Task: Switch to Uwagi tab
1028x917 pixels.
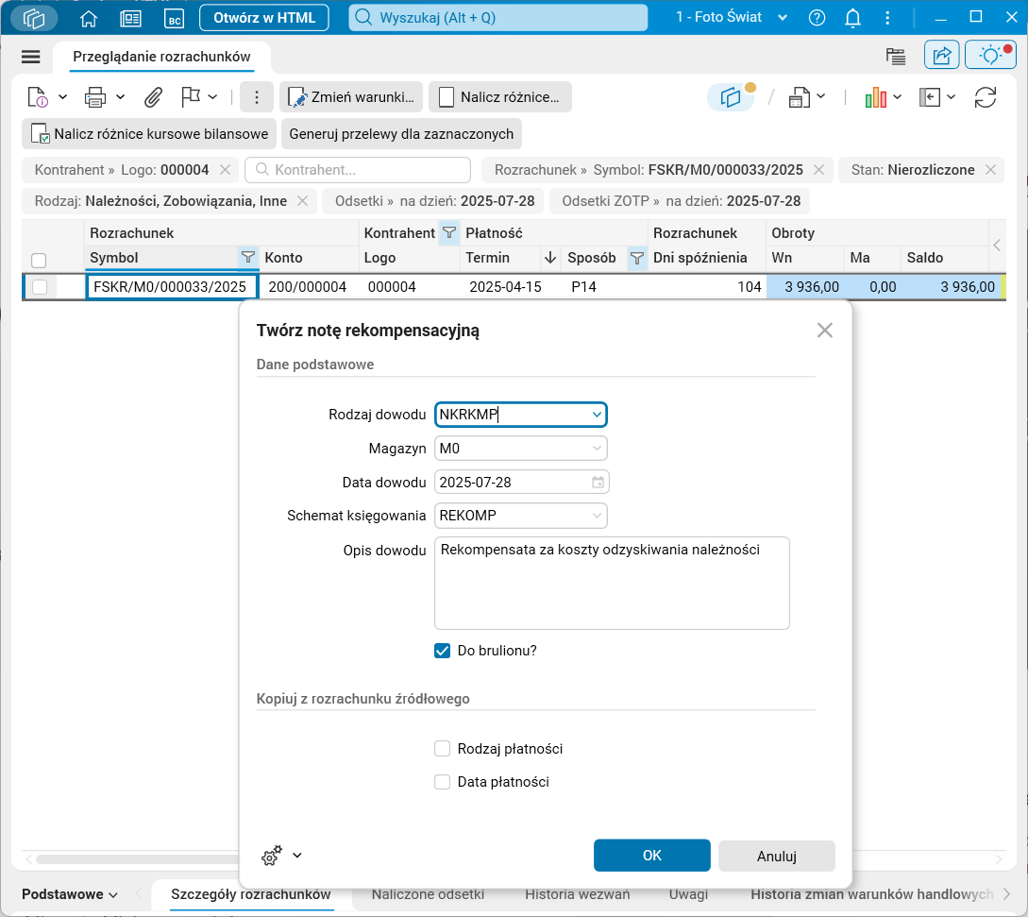Action: point(688,894)
